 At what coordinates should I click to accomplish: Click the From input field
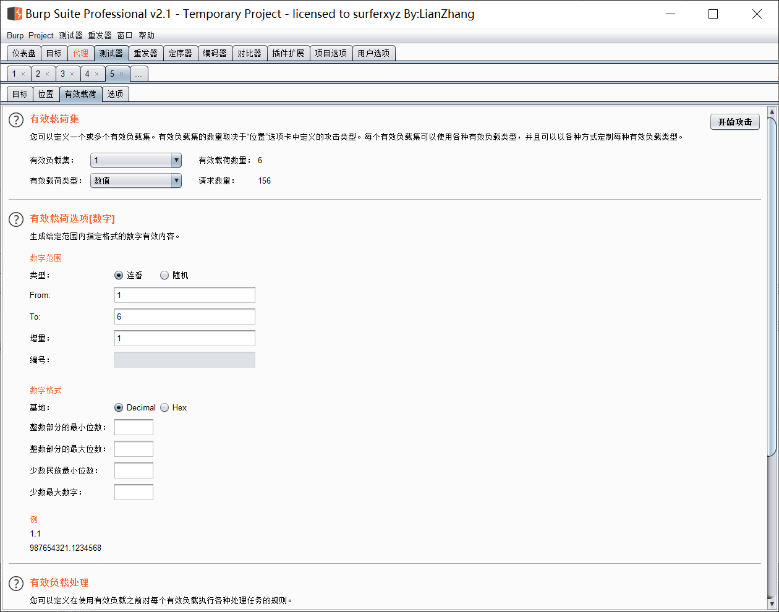pyautogui.click(x=185, y=295)
